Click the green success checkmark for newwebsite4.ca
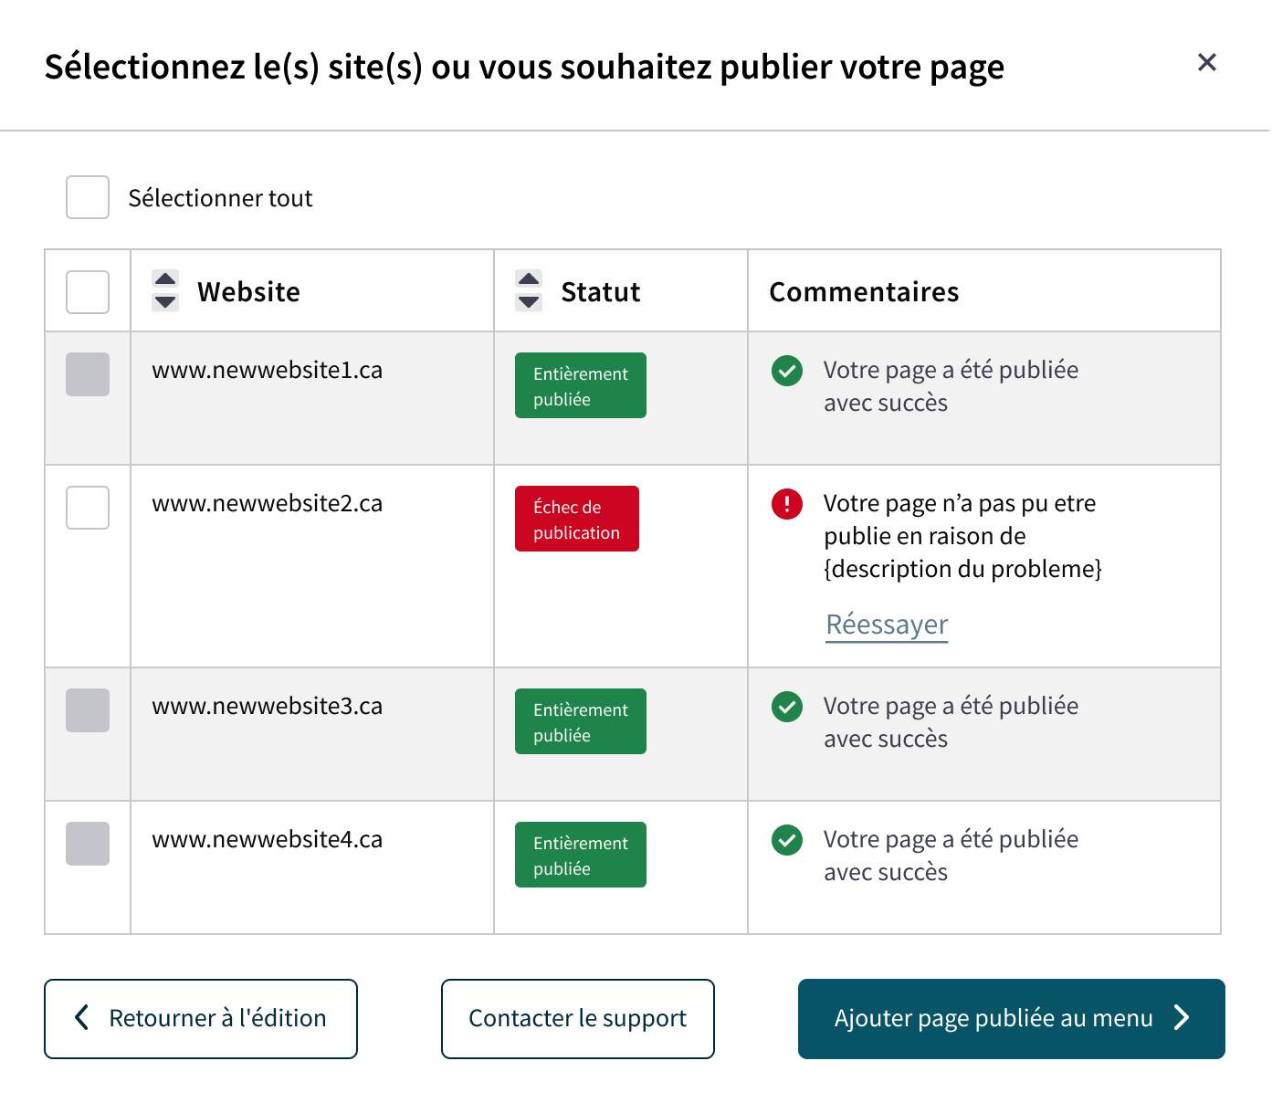This screenshot has height=1103, width=1272. [786, 840]
